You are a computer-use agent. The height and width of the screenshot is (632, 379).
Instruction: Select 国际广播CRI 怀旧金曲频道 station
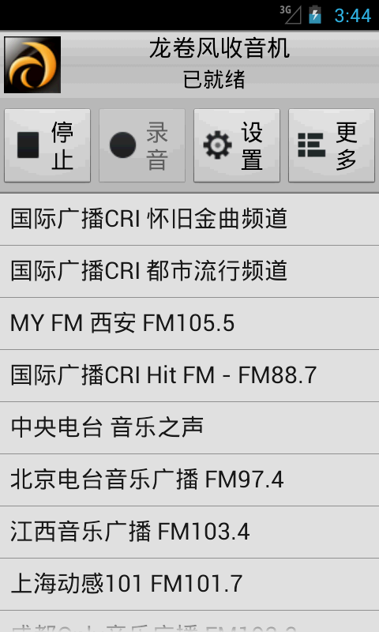point(189,219)
